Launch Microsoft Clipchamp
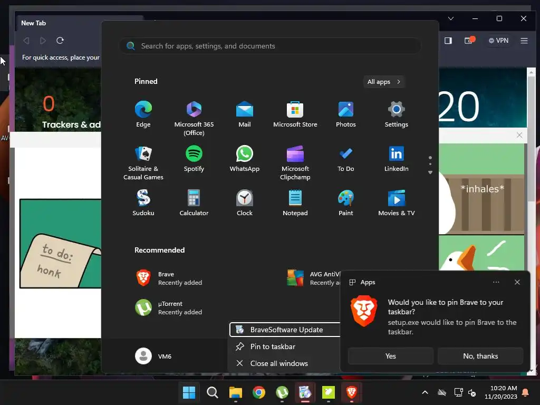The image size is (540, 405). pos(295,163)
